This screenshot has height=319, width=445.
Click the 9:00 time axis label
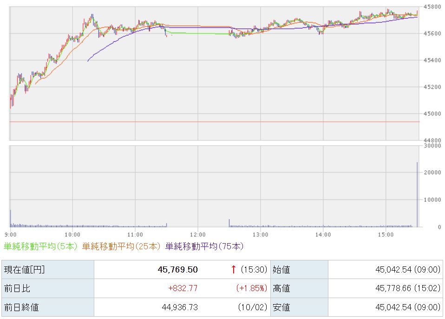pyautogui.click(x=11, y=234)
